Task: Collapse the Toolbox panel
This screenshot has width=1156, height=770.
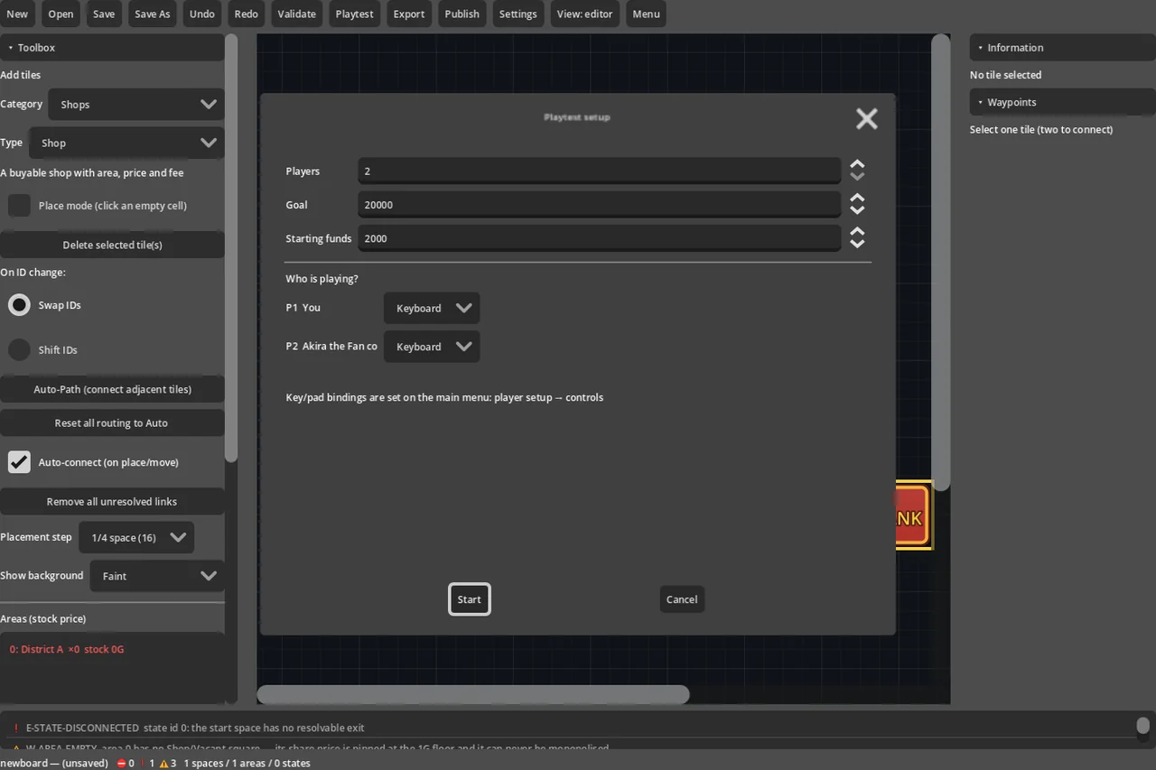Action: (x=112, y=48)
